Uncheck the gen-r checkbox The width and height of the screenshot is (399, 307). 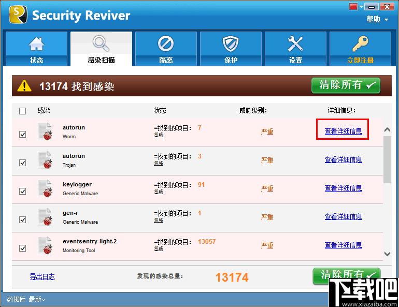[x=22, y=220]
